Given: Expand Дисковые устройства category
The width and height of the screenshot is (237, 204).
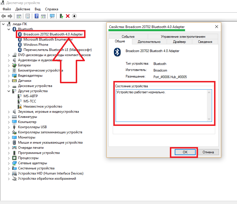Looking at the screenshot, I should [x=9, y=86].
